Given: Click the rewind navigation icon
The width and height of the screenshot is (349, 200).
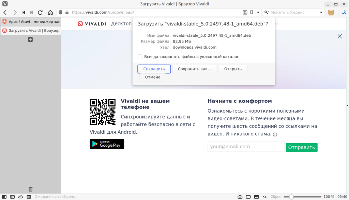Looking at the screenshot, I should pyautogui.click(x=24, y=13).
